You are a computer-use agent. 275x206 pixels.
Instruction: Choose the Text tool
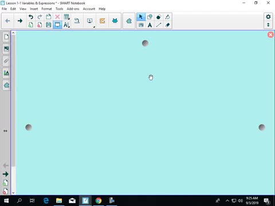point(150,25)
